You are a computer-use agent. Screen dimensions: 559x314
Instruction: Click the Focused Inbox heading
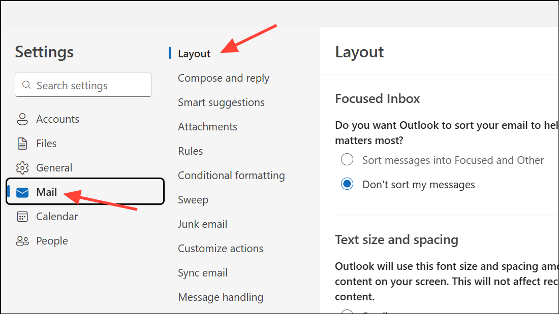(x=377, y=98)
